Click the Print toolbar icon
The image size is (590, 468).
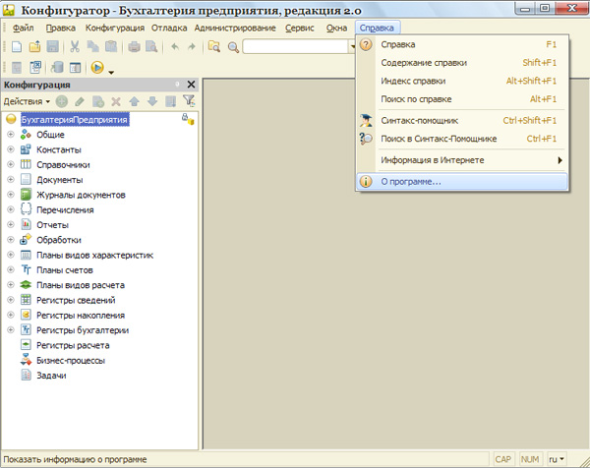pos(134,46)
